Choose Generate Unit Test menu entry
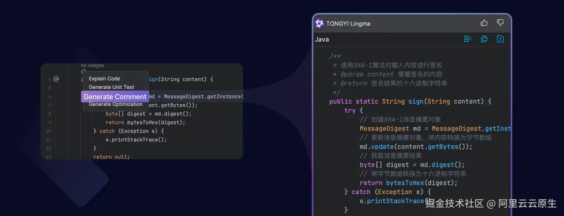 [x=112, y=87]
